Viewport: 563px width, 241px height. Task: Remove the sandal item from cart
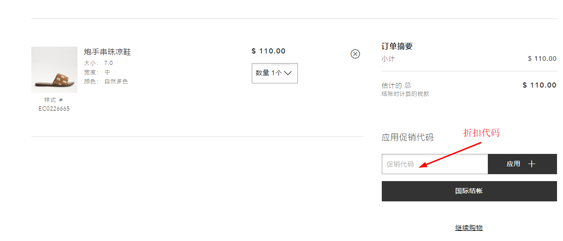click(x=355, y=54)
